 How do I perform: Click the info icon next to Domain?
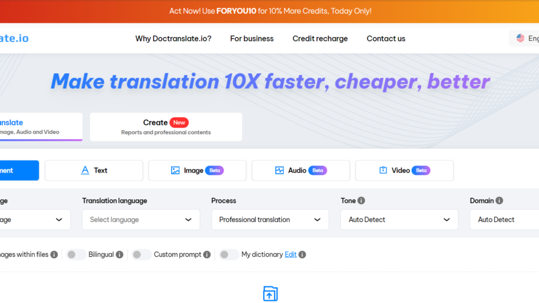coord(499,200)
